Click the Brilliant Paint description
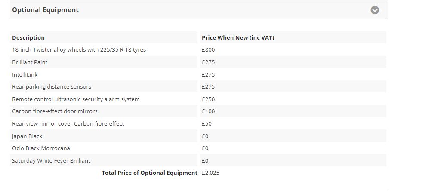This screenshot has width=444, height=191. [30, 62]
